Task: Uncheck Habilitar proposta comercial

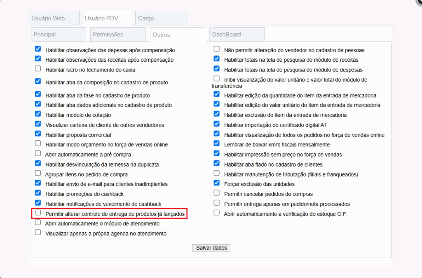Action: click(x=38, y=134)
